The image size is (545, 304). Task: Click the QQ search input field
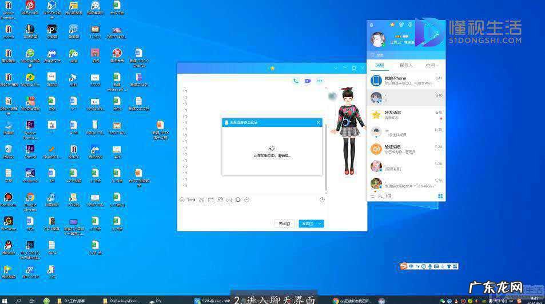coord(406,55)
